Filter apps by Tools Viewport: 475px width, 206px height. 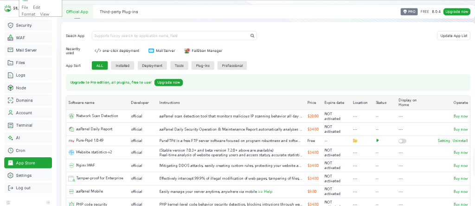180,65
